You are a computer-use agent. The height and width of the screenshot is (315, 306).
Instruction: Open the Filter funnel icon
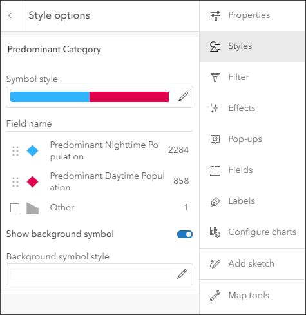pos(215,77)
